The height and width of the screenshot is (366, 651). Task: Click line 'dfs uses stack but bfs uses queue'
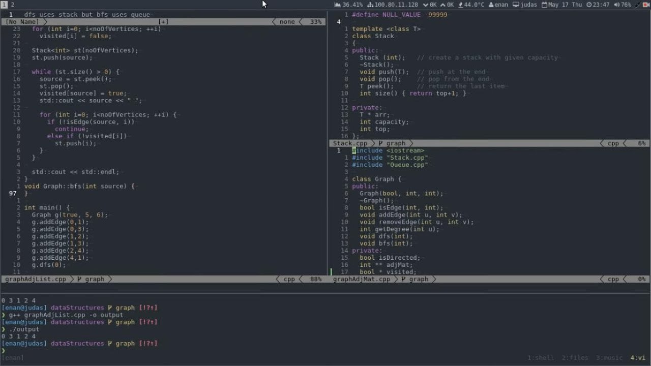click(x=87, y=15)
